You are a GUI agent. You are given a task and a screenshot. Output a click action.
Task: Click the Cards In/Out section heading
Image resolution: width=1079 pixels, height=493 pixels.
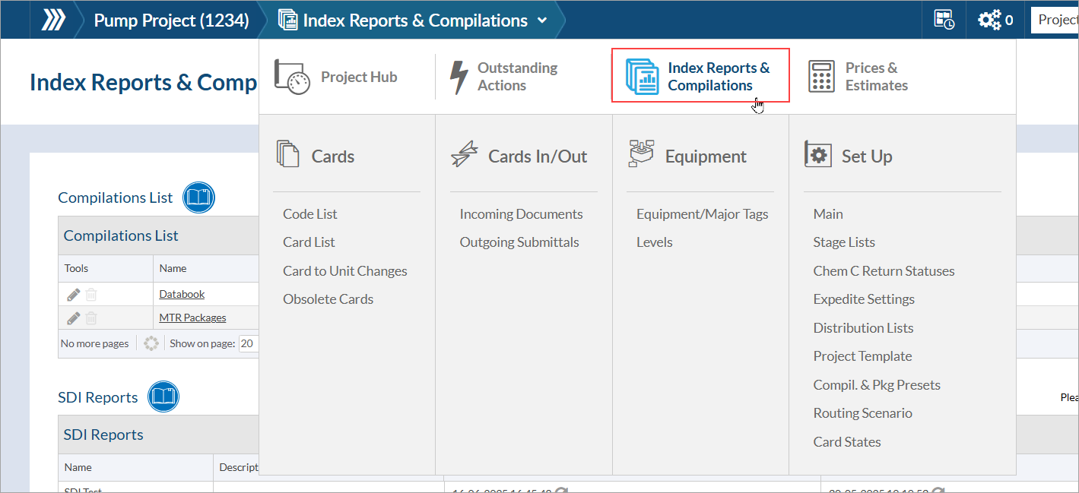538,156
